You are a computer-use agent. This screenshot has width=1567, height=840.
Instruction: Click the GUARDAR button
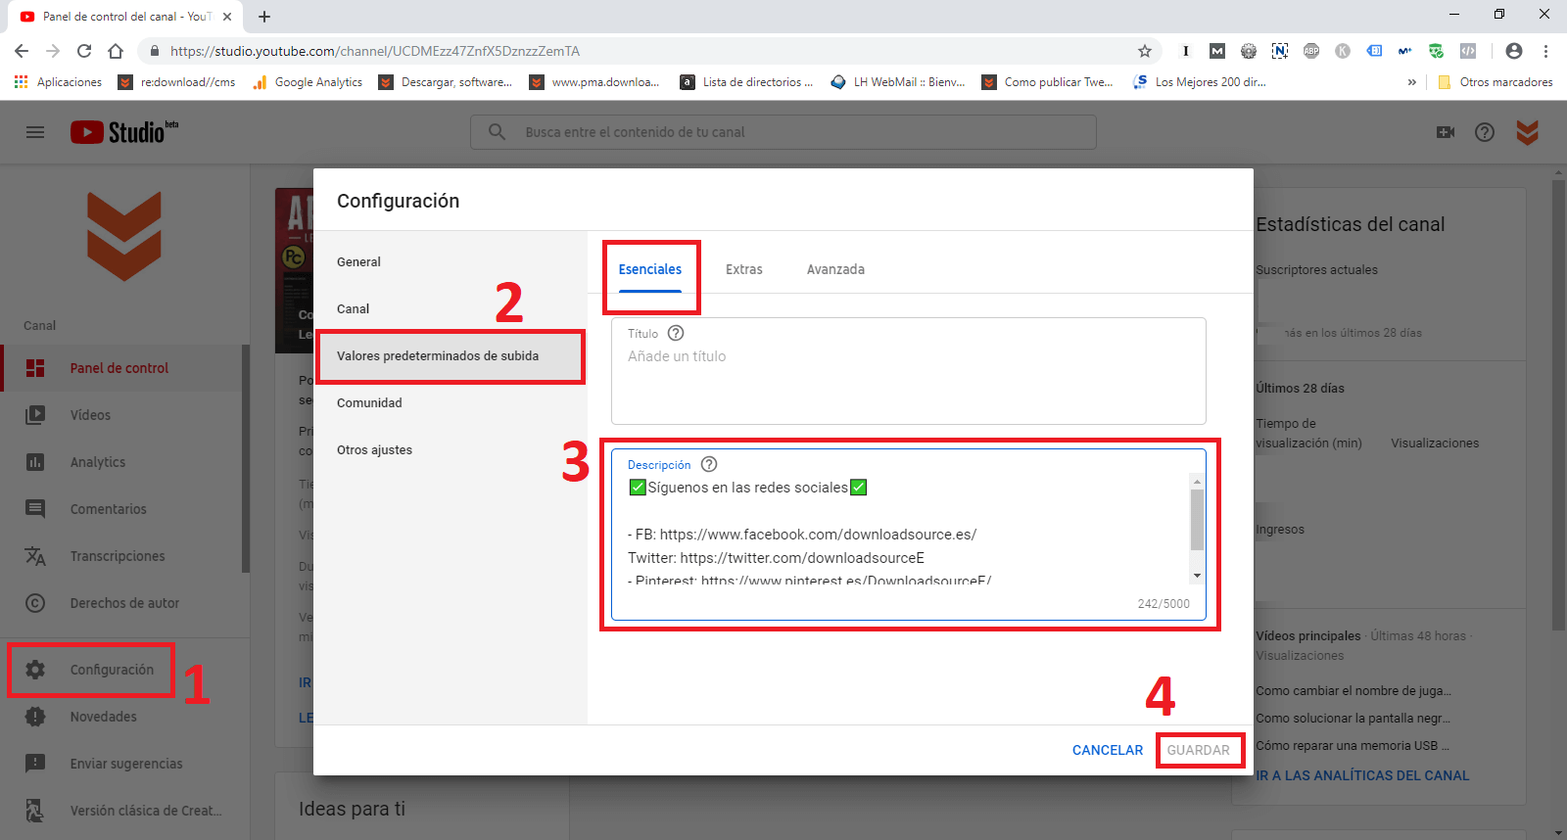pyautogui.click(x=1199, y=750)
